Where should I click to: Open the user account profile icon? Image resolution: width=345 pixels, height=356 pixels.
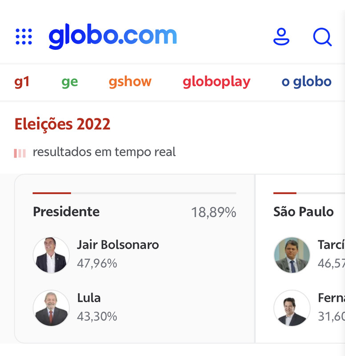[x=281, y=36]
